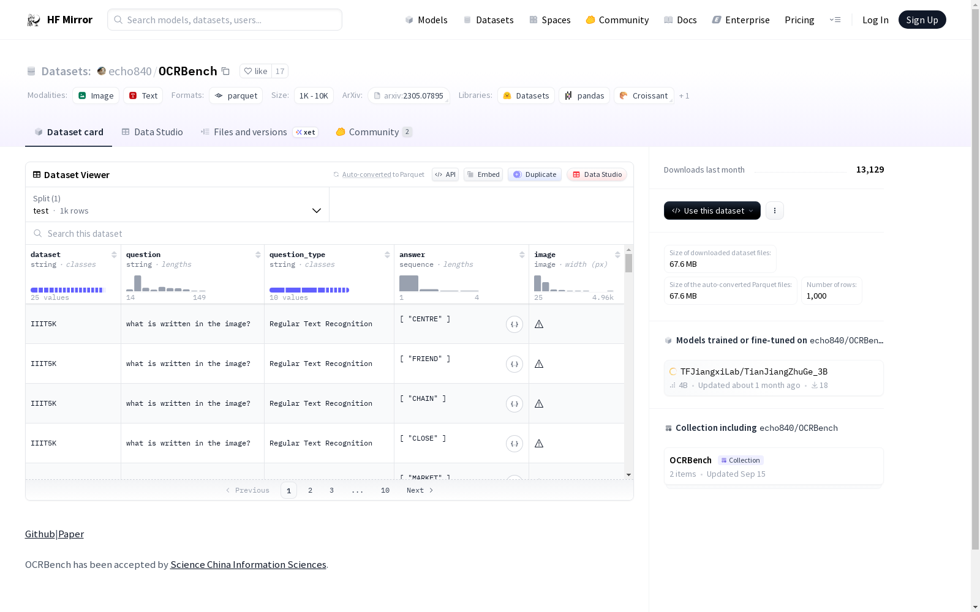The image size is (980, 612).
Task: Sort by the dataset column
Action: (x=114, y=255)
